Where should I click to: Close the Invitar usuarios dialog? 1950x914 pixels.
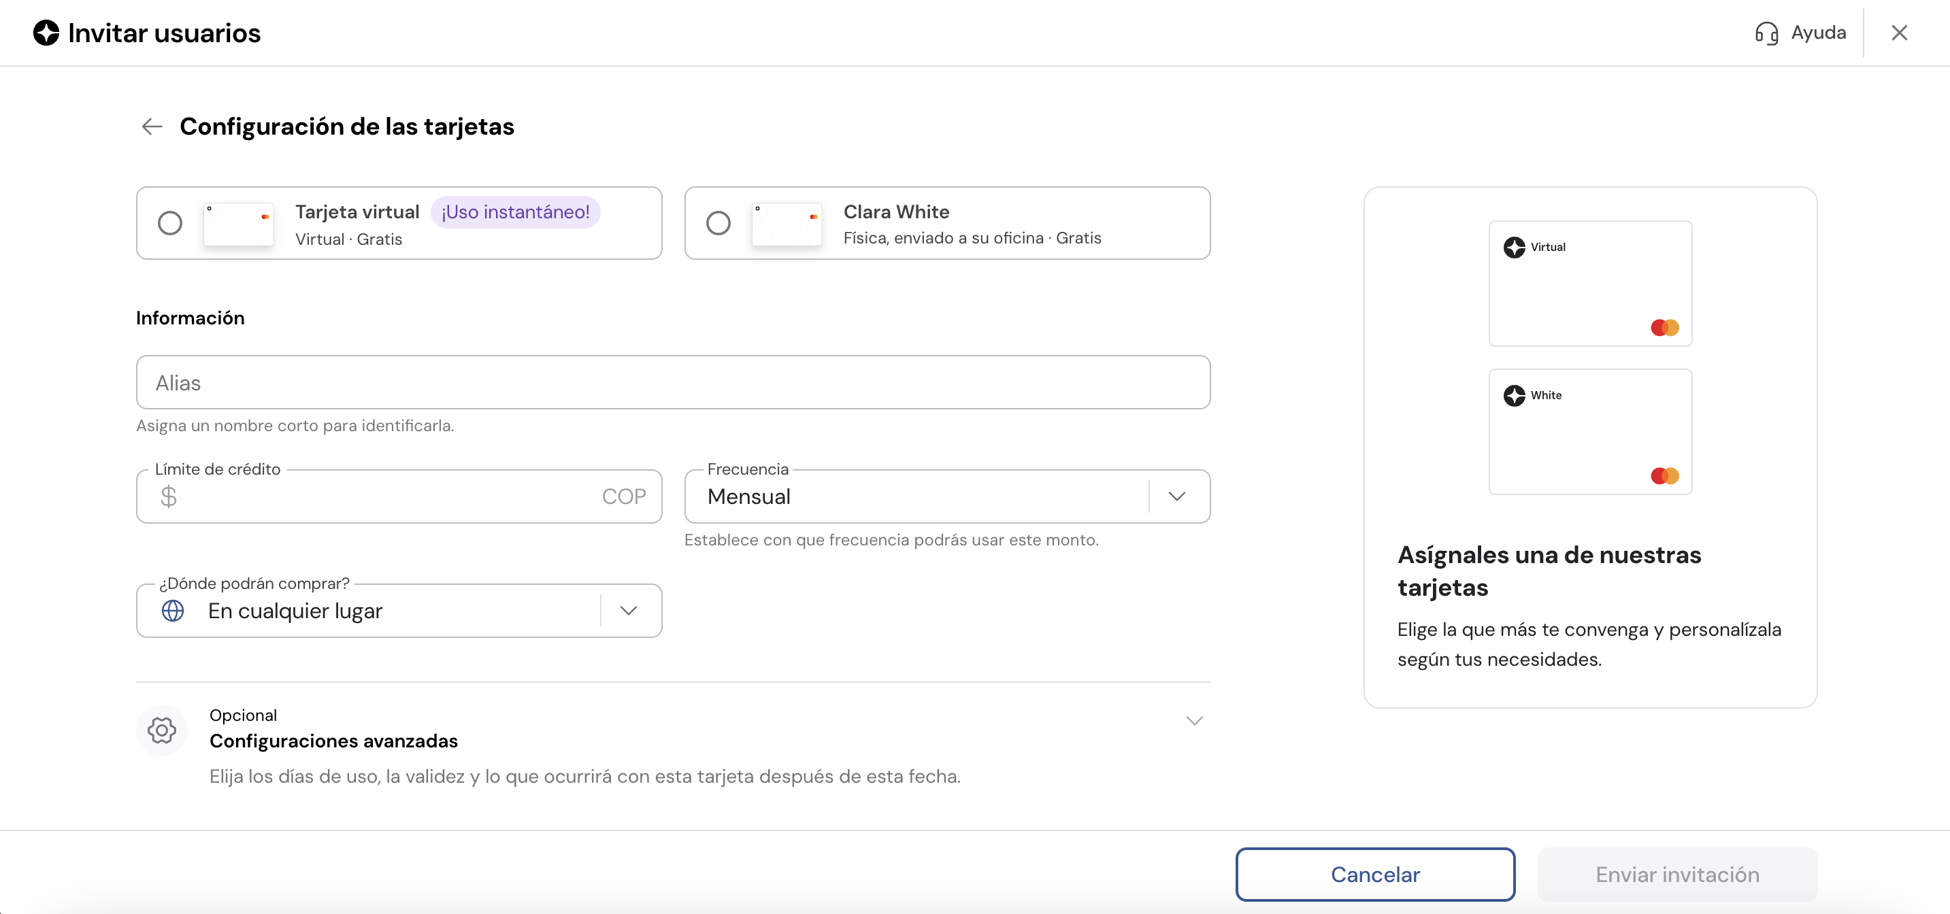tap(1899, 33)
